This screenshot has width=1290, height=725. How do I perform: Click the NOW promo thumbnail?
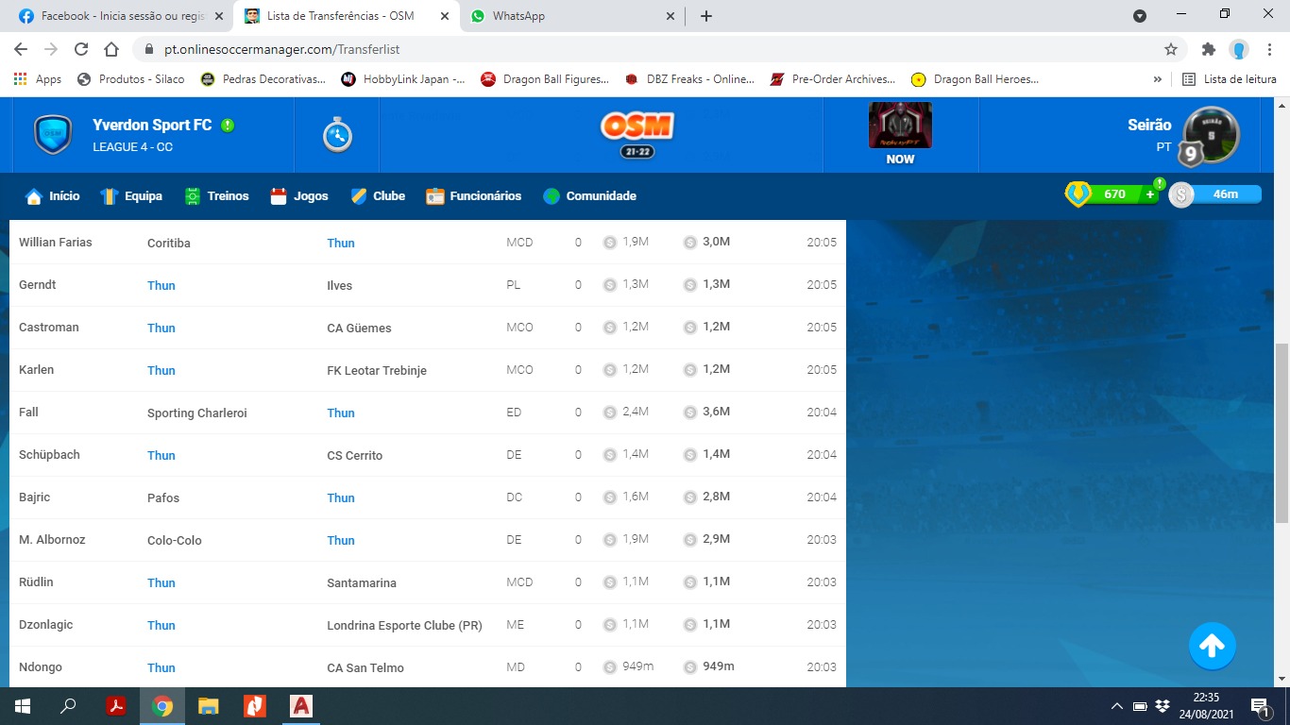900,126
